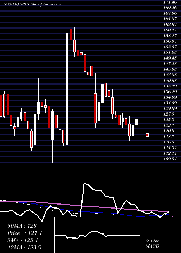Viewport: 181px width, 253px height.
Task: Click the 116.5 price level
Action: (169, 142)
